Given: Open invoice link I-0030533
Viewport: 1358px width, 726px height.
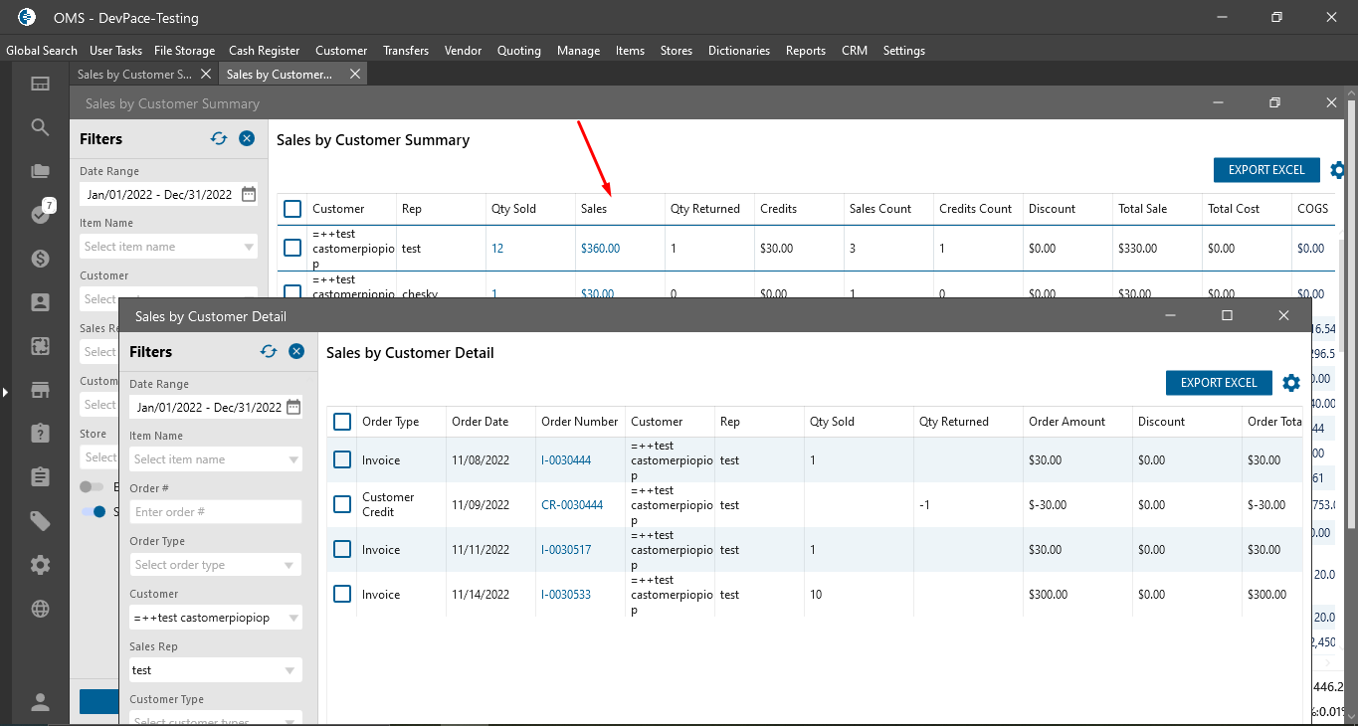Looking at the screenshot, I should (x=565, y=595).
